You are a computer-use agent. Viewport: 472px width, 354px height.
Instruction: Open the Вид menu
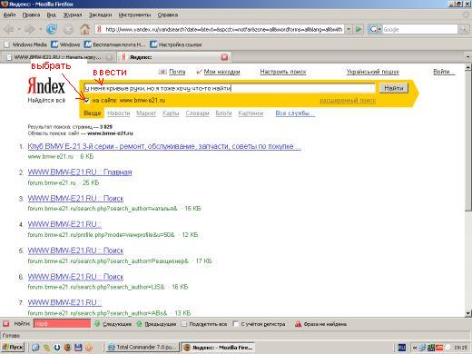[51, 15]
